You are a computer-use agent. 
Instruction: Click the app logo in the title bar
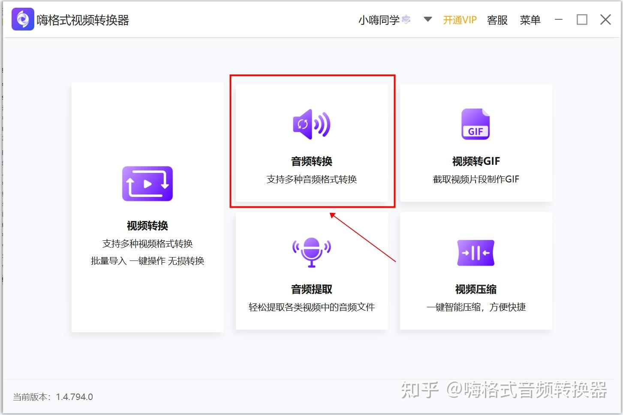(22, 19)
